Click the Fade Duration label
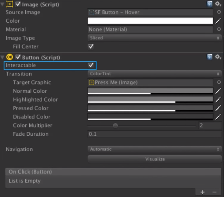The width and height of the screenshot is (224, 197). point(31,134)
